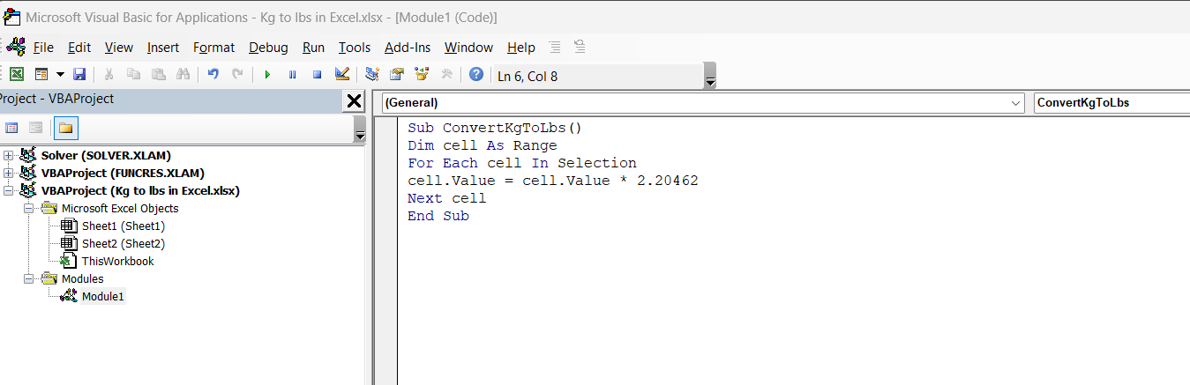The width and height of the screenshot is (1190, 385).
Task: Open the View menu
Action: coord(119,48)
